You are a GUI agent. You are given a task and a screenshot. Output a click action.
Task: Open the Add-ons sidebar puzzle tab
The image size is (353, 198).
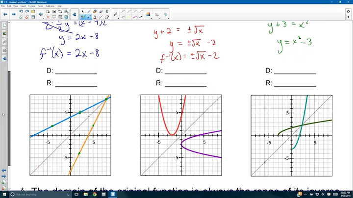click(4, 59)
